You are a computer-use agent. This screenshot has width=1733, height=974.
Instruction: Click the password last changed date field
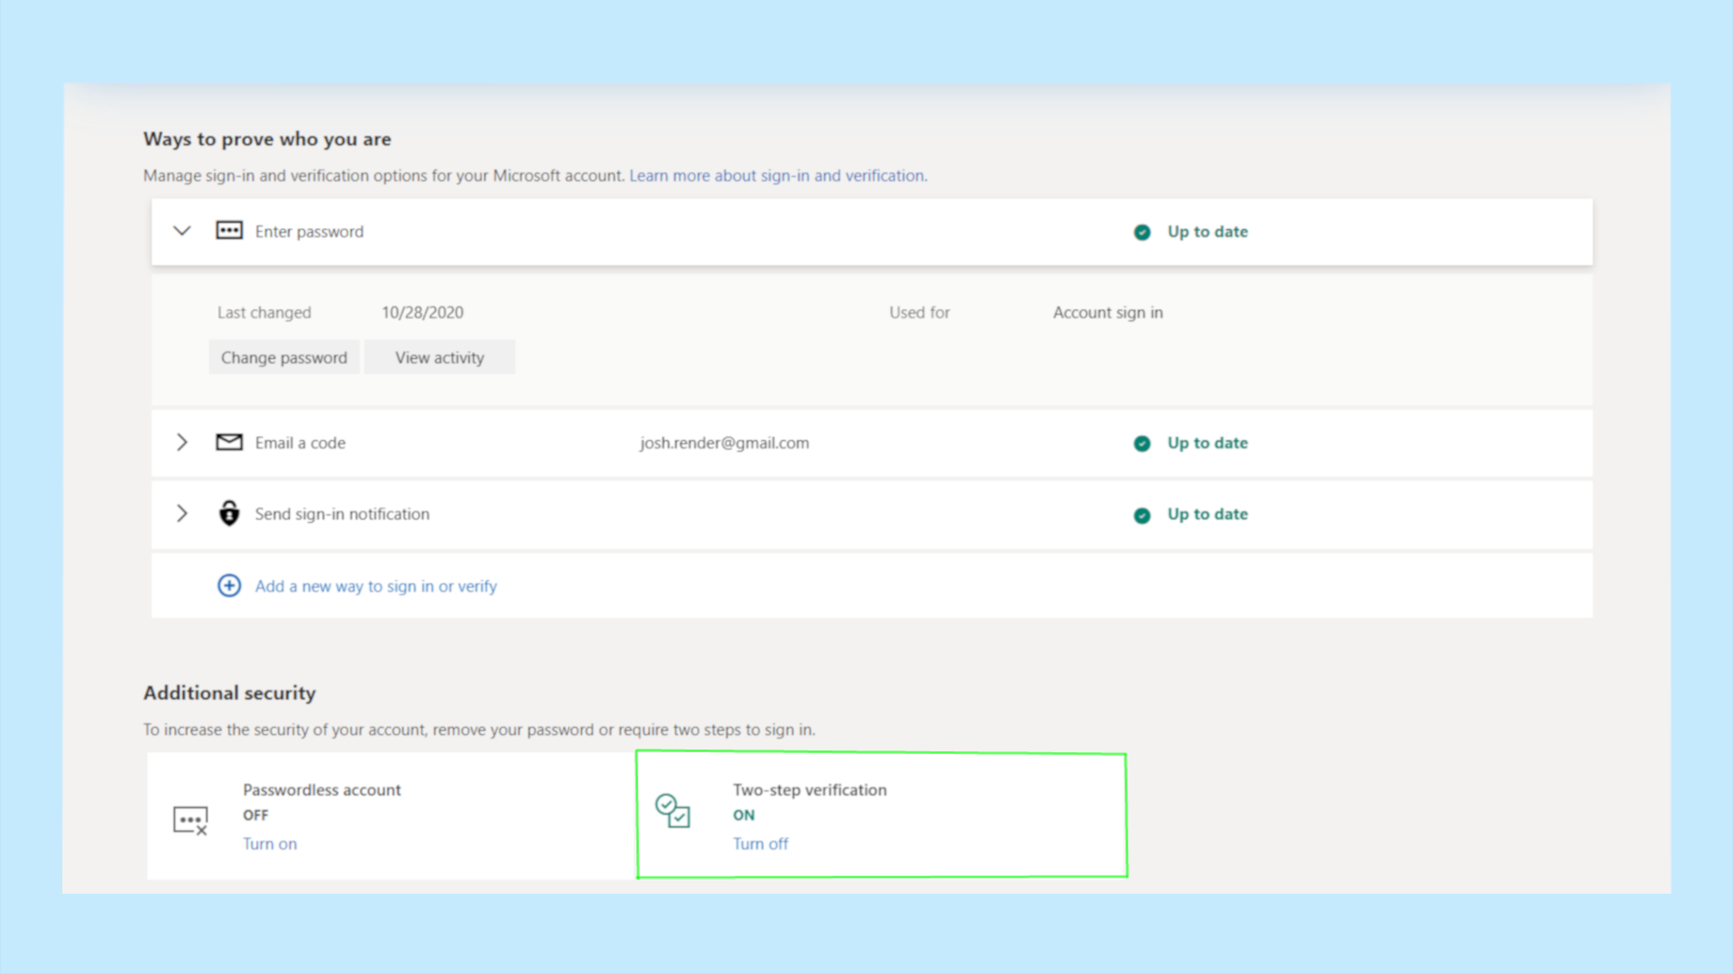422,311
